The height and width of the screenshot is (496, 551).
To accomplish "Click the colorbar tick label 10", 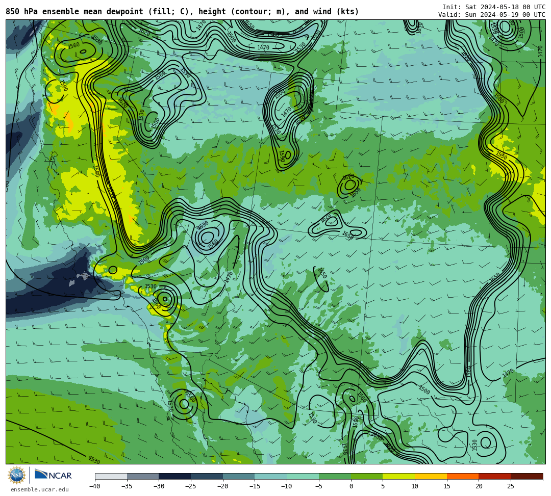I will [x=415, y=486].
